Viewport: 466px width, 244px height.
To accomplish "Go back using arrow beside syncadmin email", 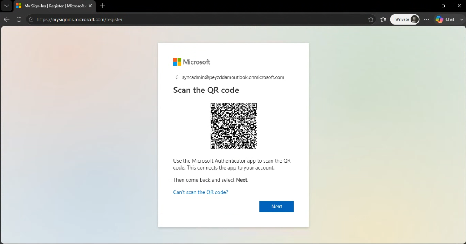I will pos(177,77).
